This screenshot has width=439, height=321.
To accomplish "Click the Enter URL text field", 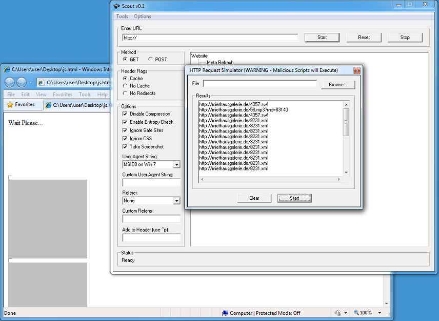I will 210,37.
